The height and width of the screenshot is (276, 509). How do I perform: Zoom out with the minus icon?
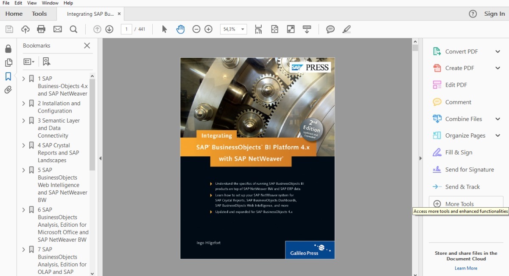(196, 29)
